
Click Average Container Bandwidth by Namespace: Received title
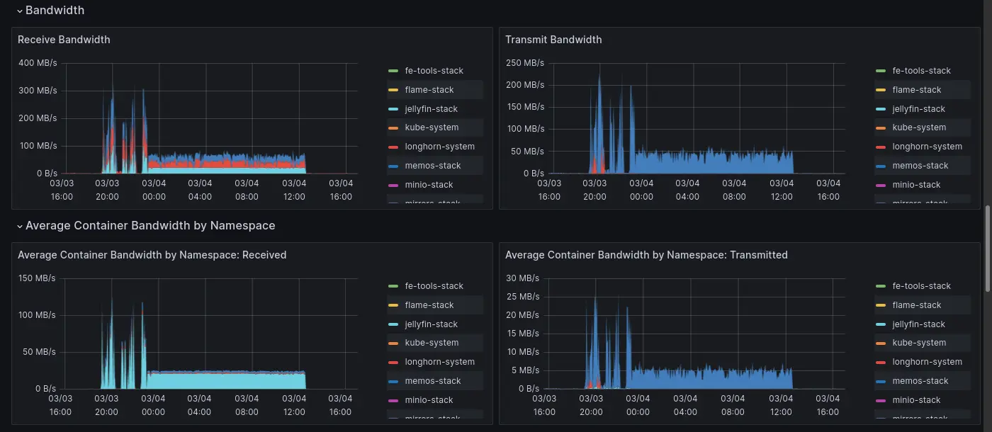click(152, 255)
